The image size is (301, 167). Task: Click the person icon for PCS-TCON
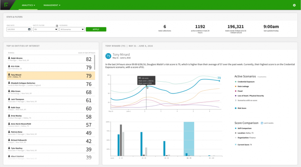9,66
